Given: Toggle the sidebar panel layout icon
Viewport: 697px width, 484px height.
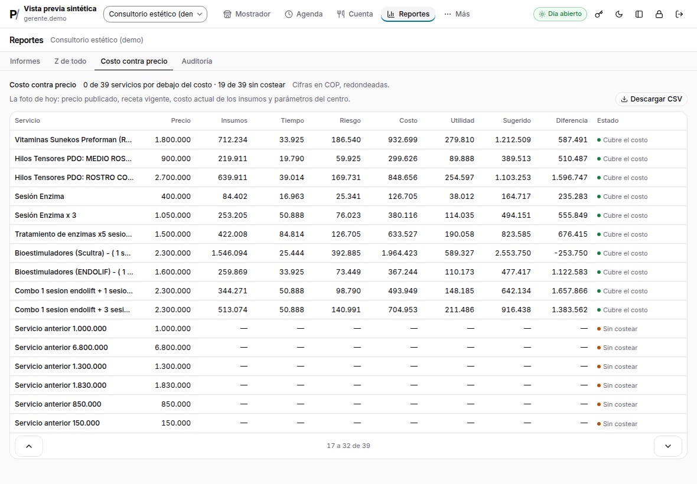Looking at the screenshot, I should click(x=639, y=14).
